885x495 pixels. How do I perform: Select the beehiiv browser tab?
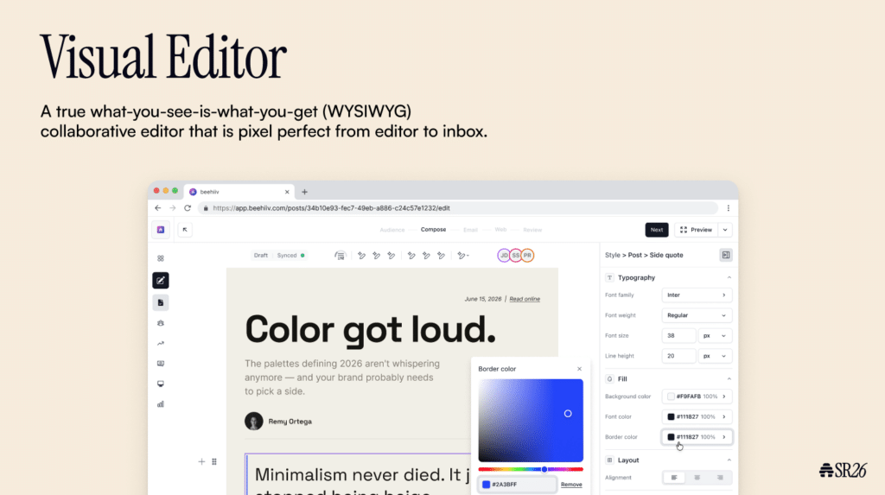coord(239,192)
